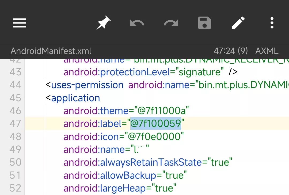Tap line number 45 in gutter
The image size is (289, 195).
[15, 98]
